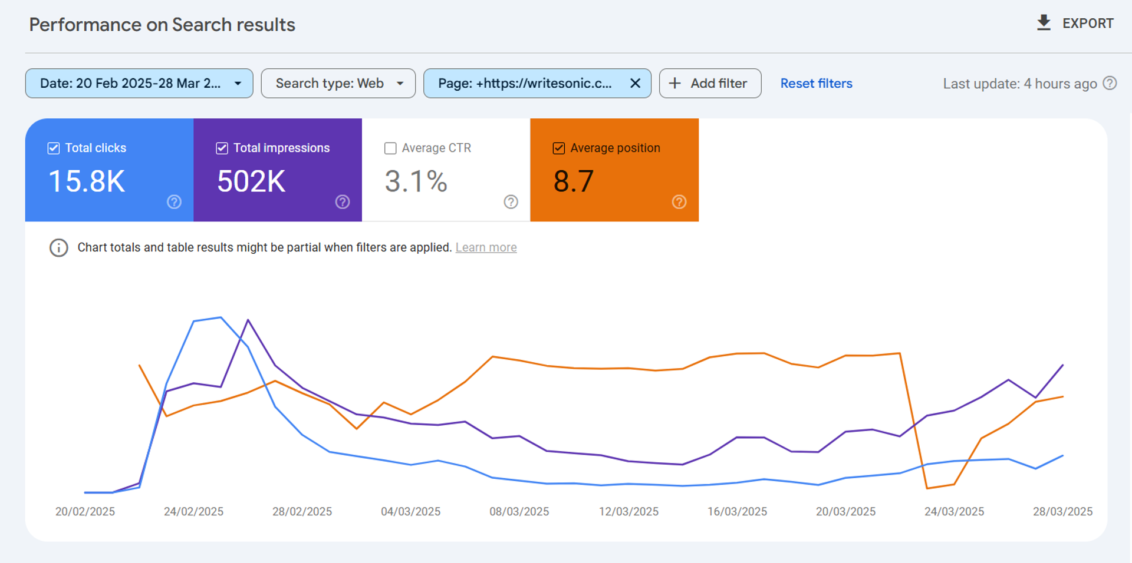The width and height of the screenshot is (1132, 563).
Task: Click the 24/03/2025 axis label
Action: [954, 511]
